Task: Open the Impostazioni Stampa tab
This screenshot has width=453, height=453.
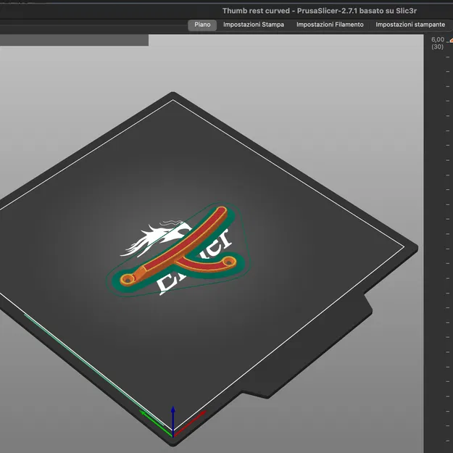Action: 254,25
